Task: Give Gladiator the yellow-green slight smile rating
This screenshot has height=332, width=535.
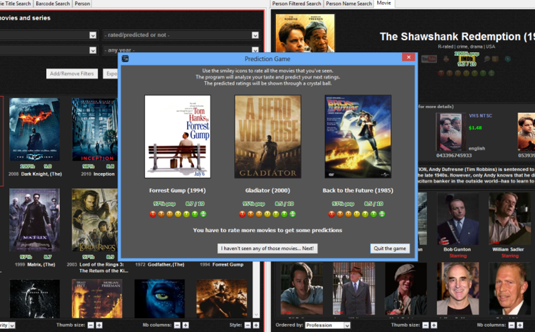Action: 276,214
